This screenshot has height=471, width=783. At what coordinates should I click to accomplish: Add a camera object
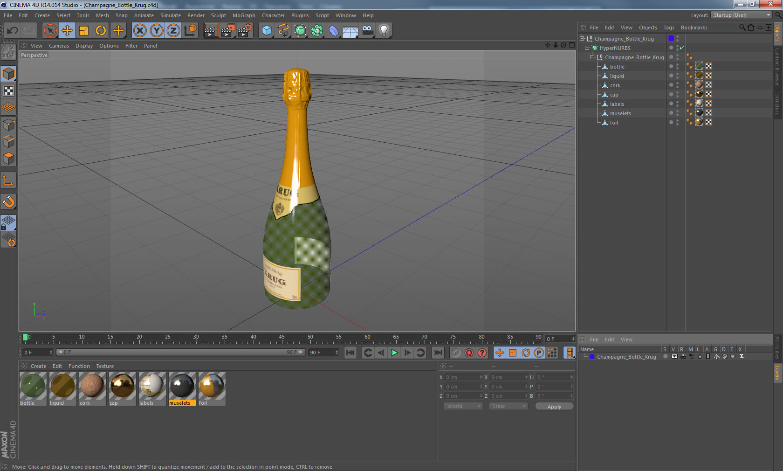(367, 31)
